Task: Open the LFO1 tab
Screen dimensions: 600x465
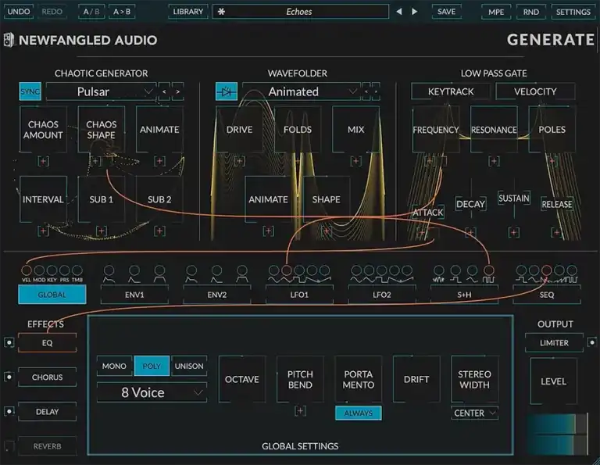Action: 299,295
